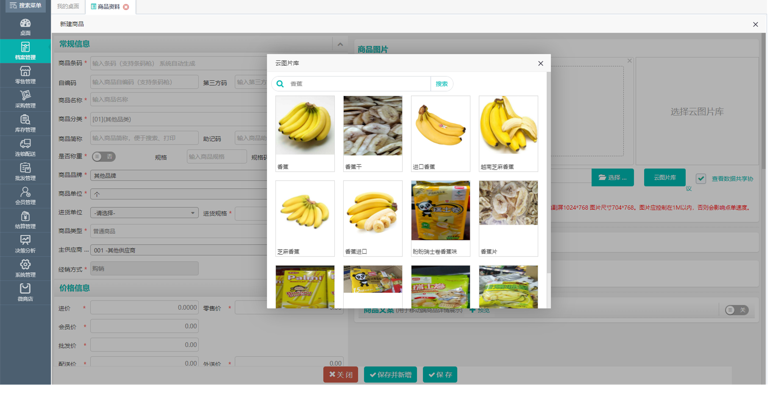
Task: Collapse the 常规信息 section
Action: coord(340,44)
